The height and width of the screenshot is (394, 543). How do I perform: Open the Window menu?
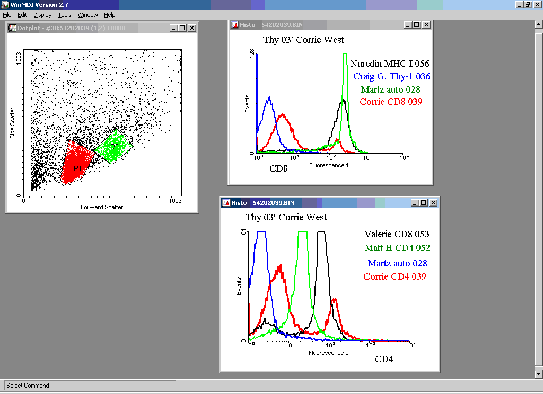coord(87,15)
